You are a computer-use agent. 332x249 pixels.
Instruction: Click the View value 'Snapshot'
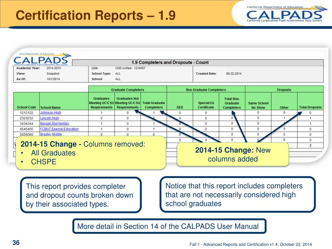coord(53,74)
